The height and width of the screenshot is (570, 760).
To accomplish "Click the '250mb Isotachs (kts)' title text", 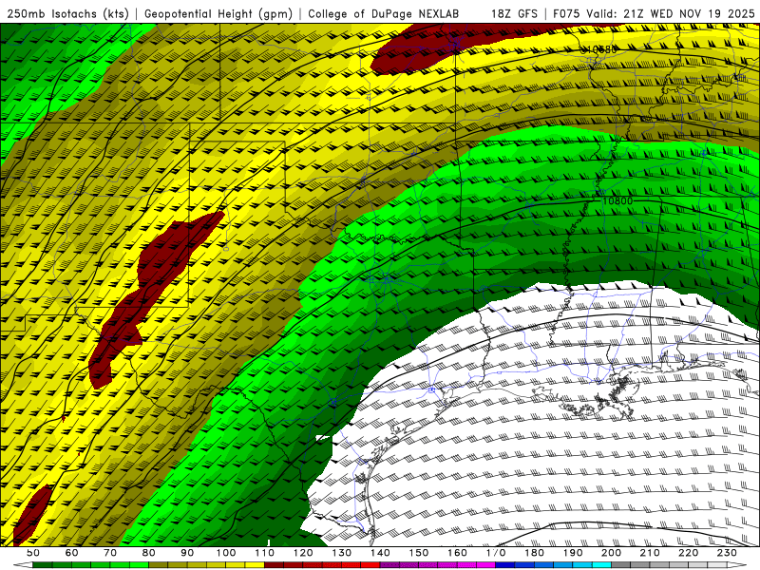I will pyautogui.click(x=67, y=13).
